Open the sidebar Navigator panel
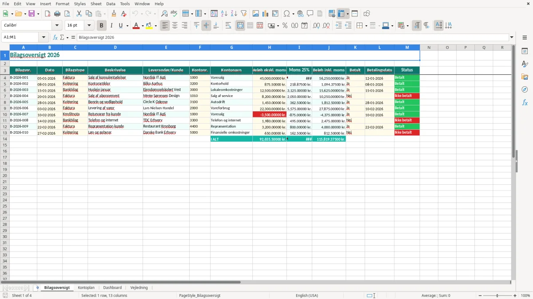 [525, 89]
